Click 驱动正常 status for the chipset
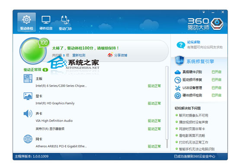Screen dimensions: 238x168 click(154, 86)
